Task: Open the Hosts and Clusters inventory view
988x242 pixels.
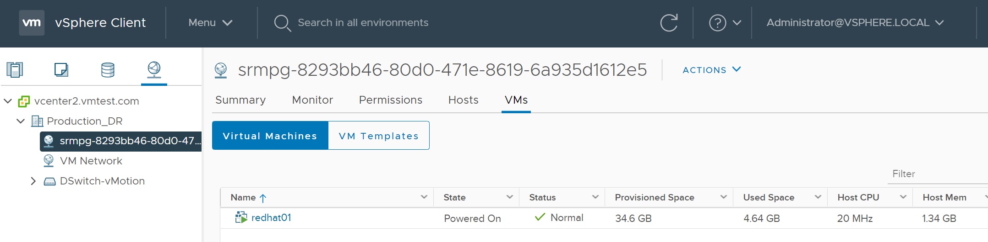Action: (x=15, y=70)
